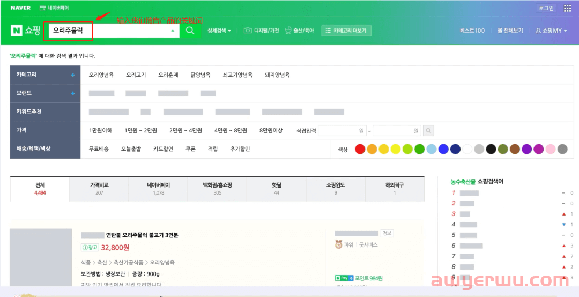Filter price 1만원이하
Screen dimensions: 579x297
click(x=100, y=130)
